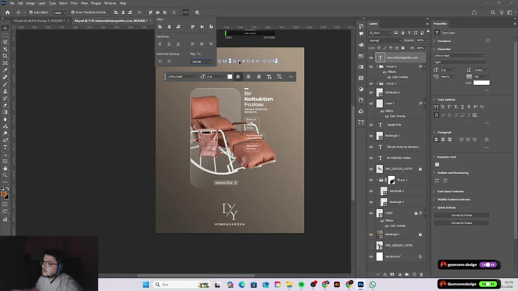Lock all for the selected layer
This screenshot has height=291, width=518.
click(x=403, y=48)
